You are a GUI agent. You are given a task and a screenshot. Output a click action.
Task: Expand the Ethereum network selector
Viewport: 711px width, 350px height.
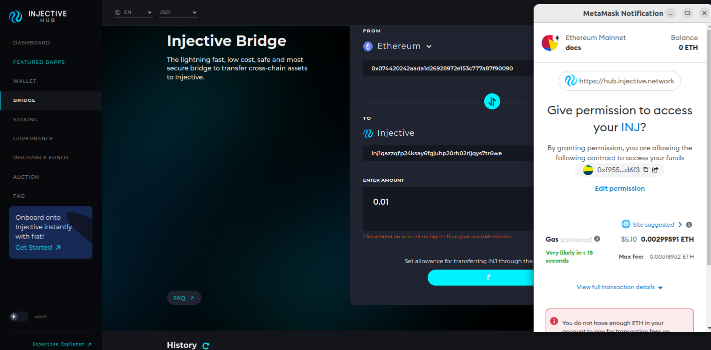(x=398, y=46)
